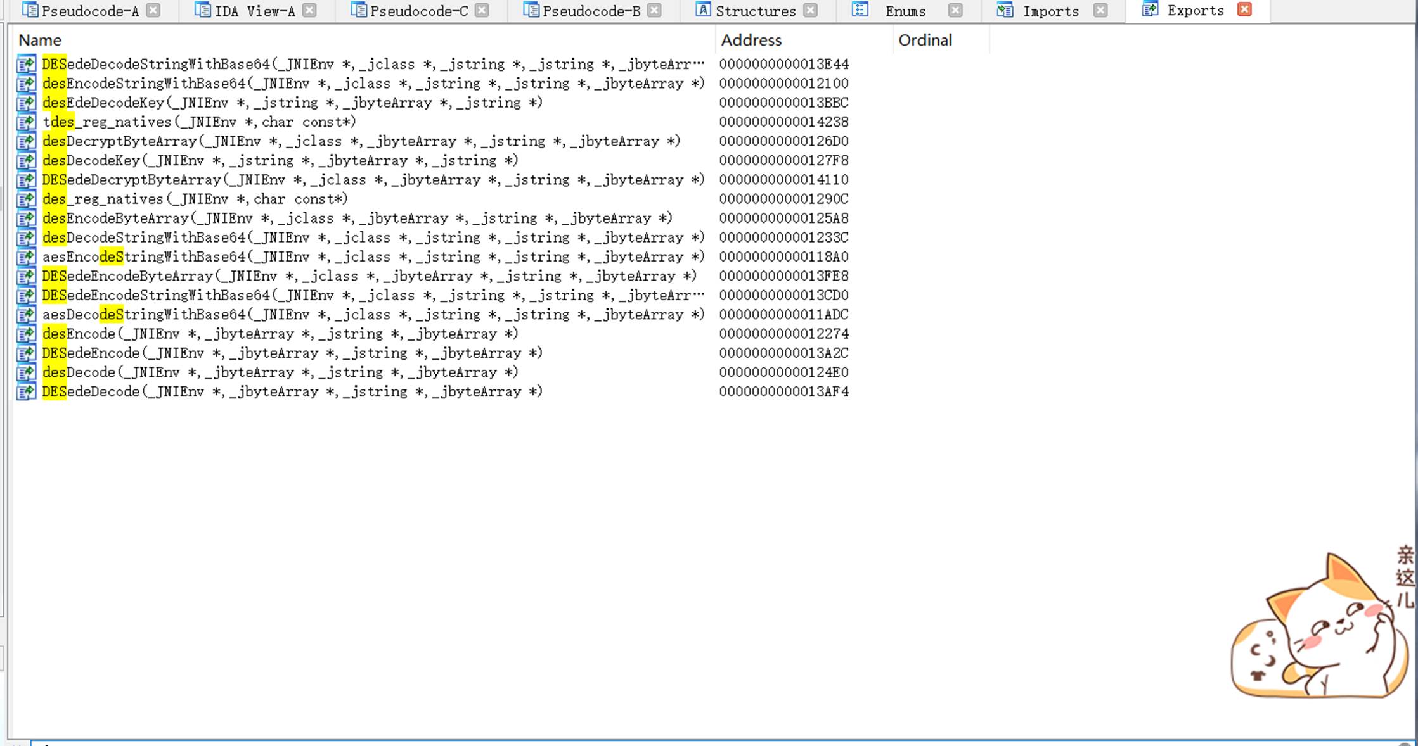This screenshot has height=746, width=1418.
Task: Click export icon for desDecode row
Action: 26,372
